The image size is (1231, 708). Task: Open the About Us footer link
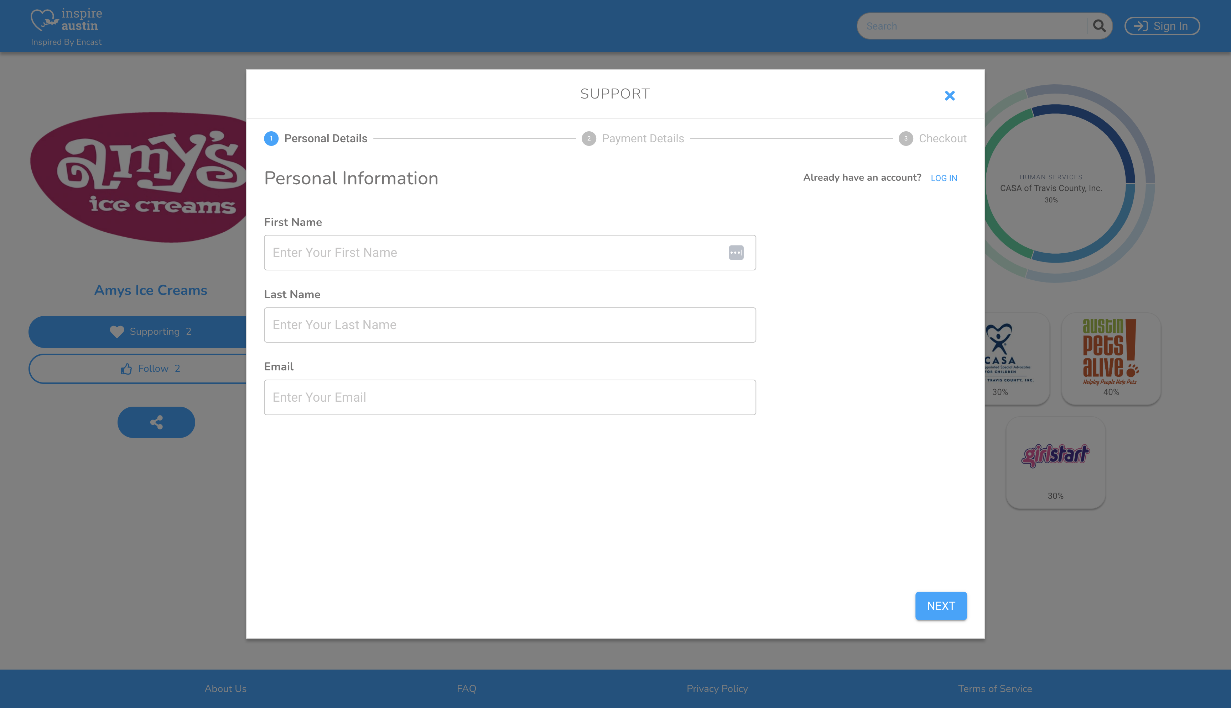click(x=225, y=688)
